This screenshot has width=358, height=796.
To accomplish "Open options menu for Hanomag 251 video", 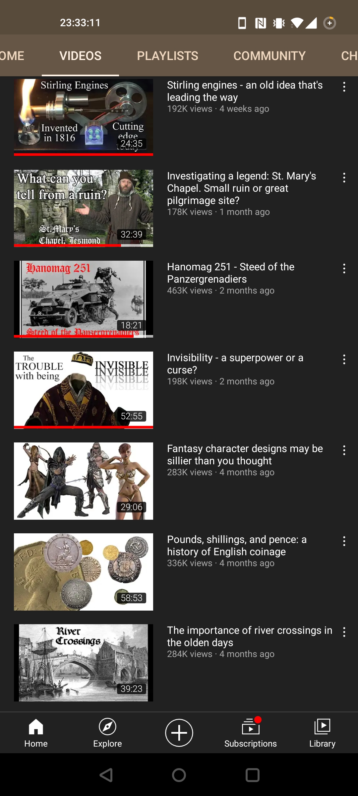I will point(344,269).
